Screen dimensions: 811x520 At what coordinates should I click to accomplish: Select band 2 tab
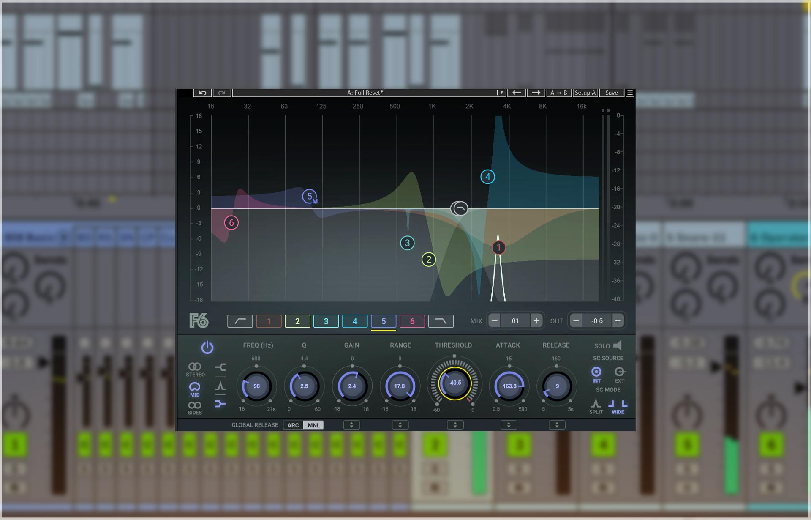coord(297,321)
